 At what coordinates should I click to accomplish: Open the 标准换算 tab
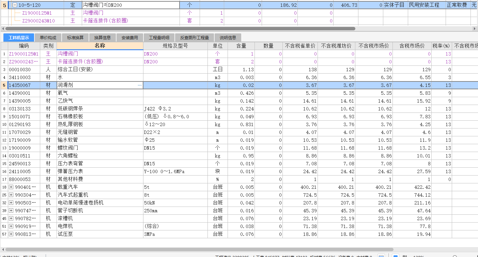(x=75, y=37)
